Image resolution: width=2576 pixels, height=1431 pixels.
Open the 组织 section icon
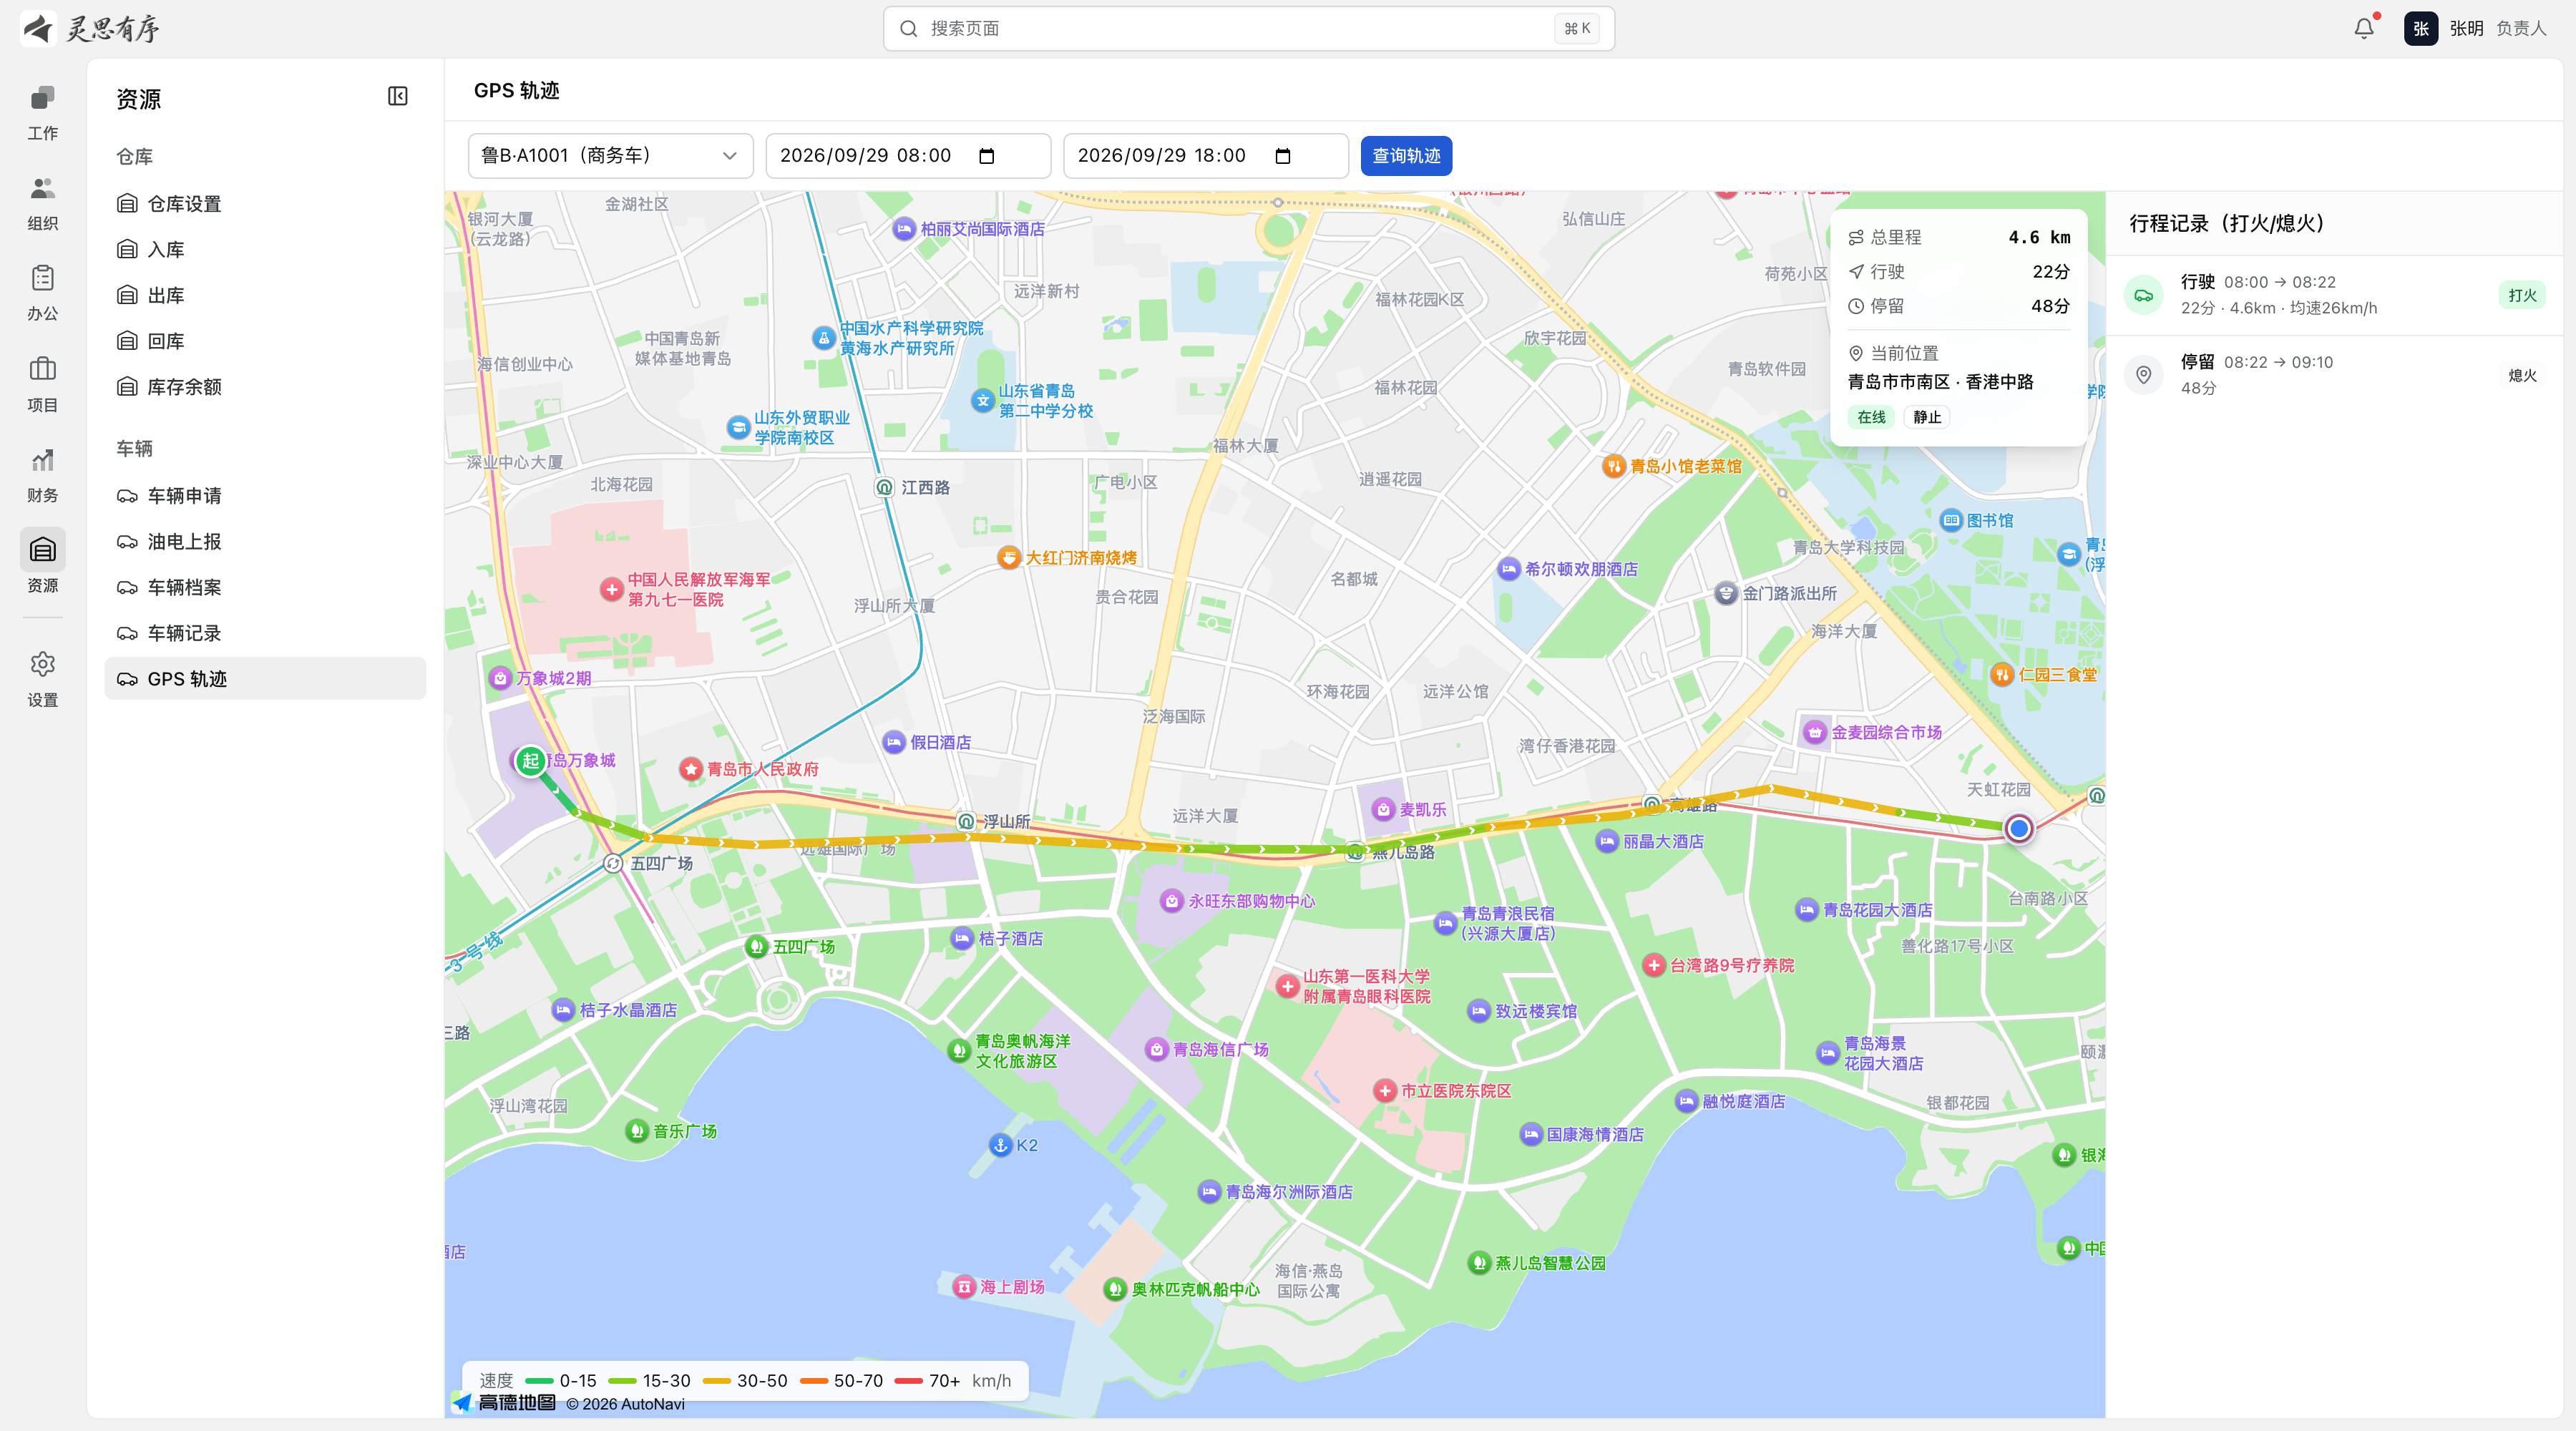pyautogui.click(x=42, y=188)
